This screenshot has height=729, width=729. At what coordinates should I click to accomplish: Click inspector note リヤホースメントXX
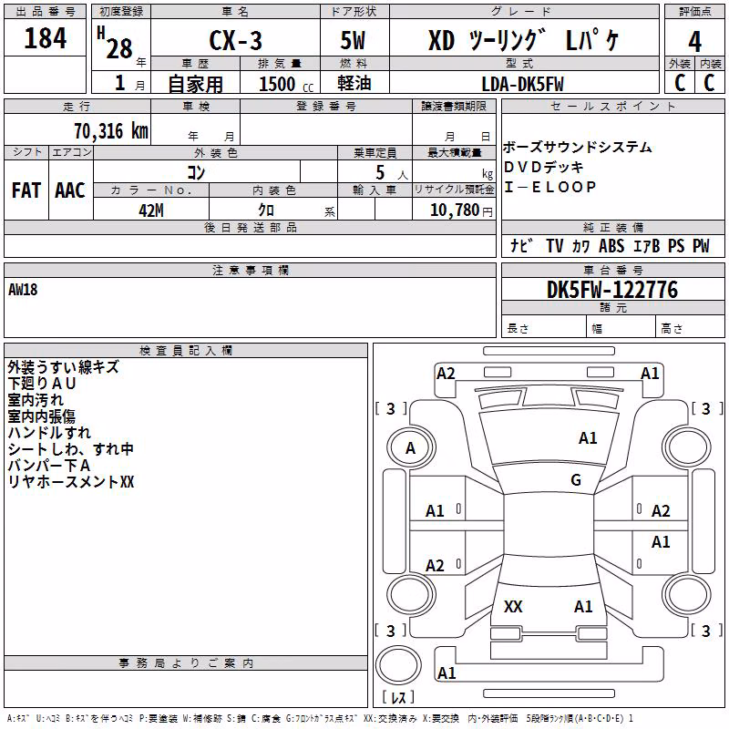click(71, 482)
